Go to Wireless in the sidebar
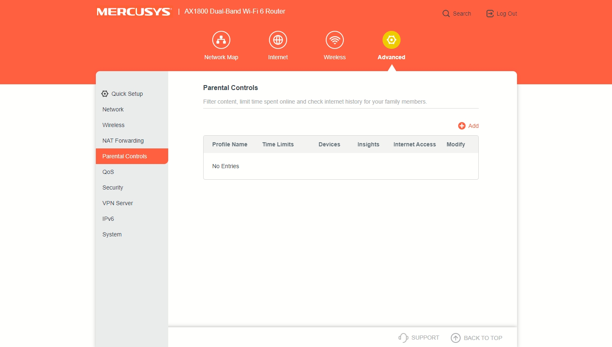 [114, 125]
